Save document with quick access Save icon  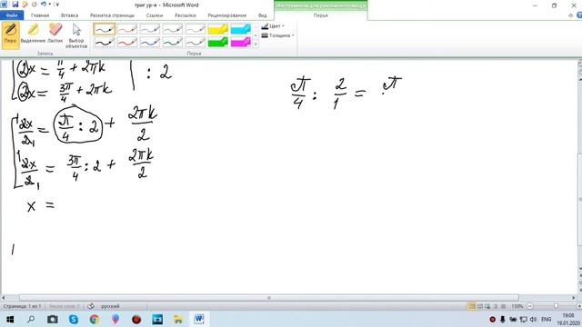(15, 5)
